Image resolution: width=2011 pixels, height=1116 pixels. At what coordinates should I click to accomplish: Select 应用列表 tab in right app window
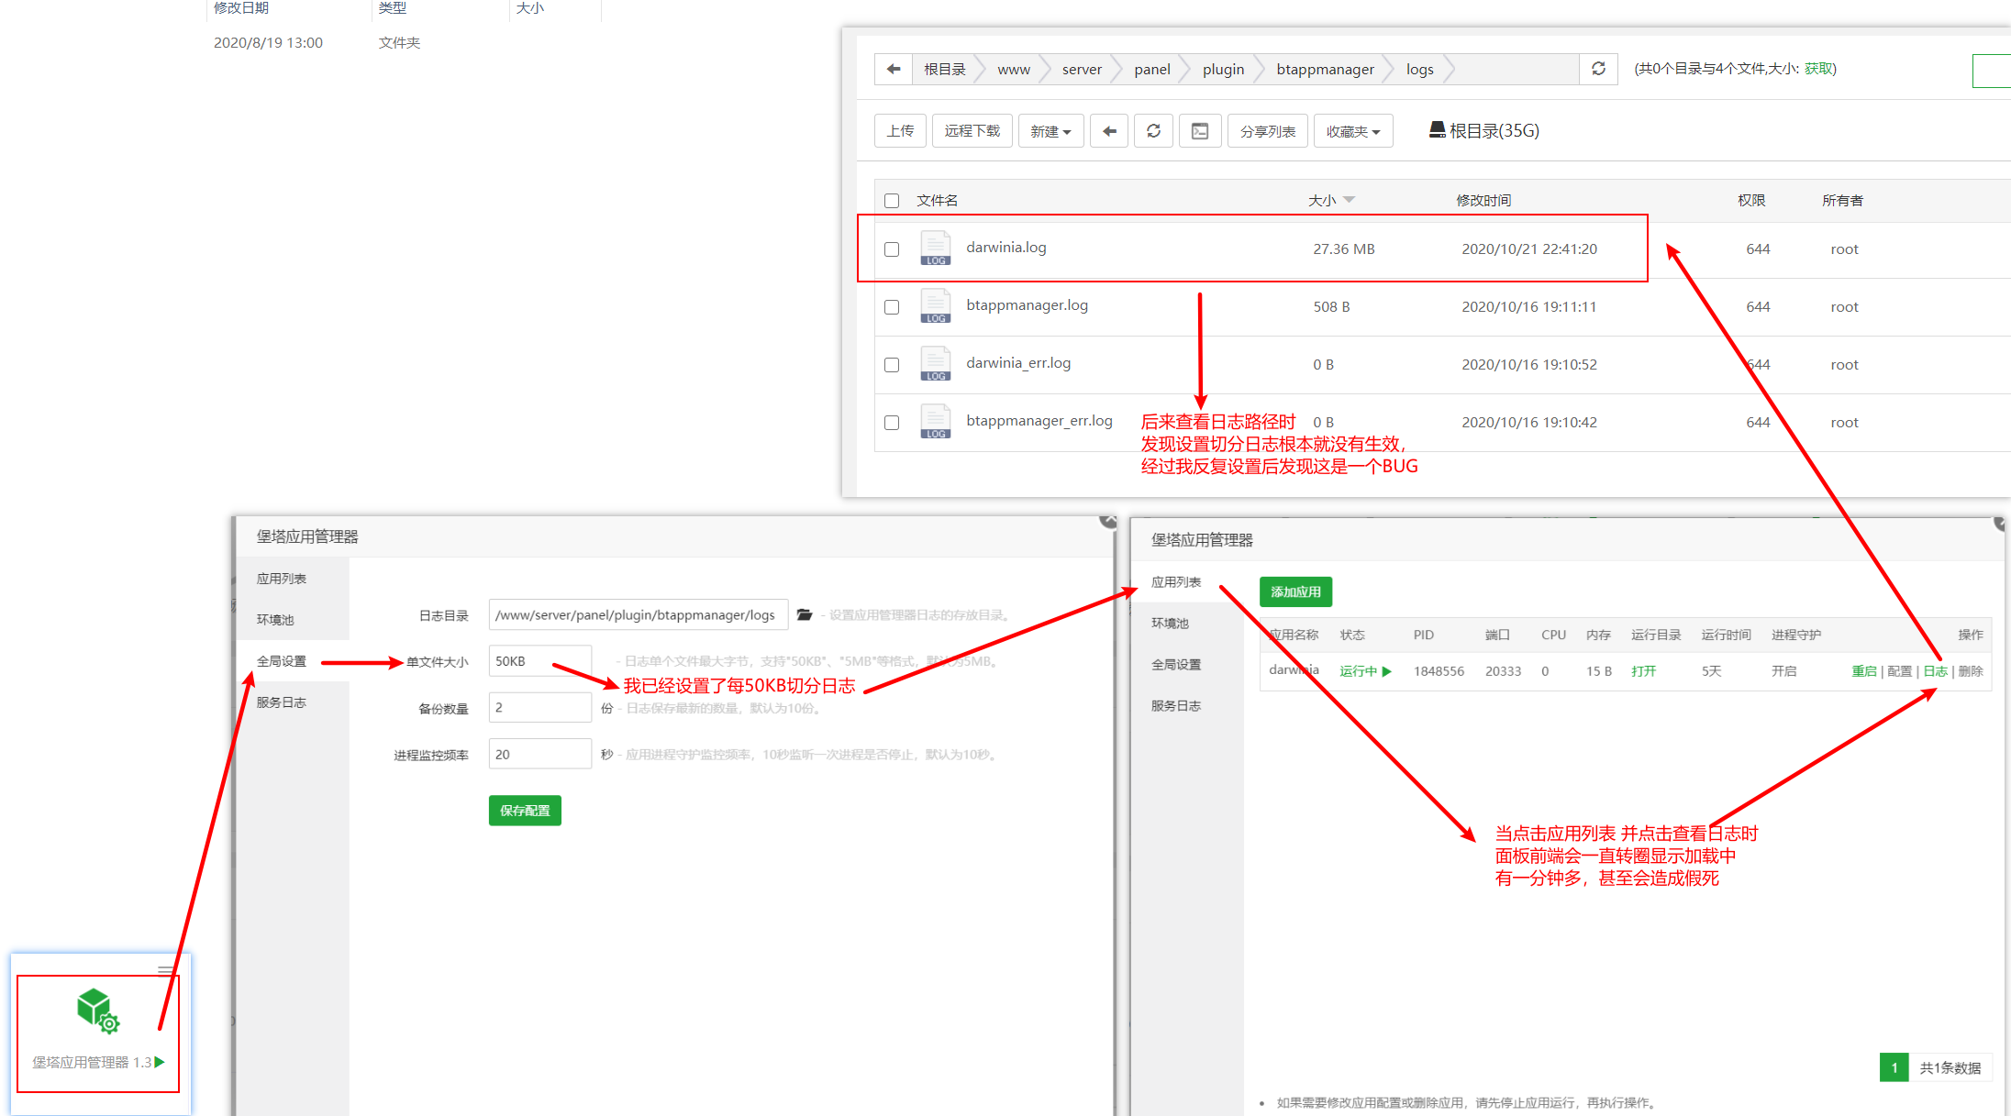(x=1176, y=582)
